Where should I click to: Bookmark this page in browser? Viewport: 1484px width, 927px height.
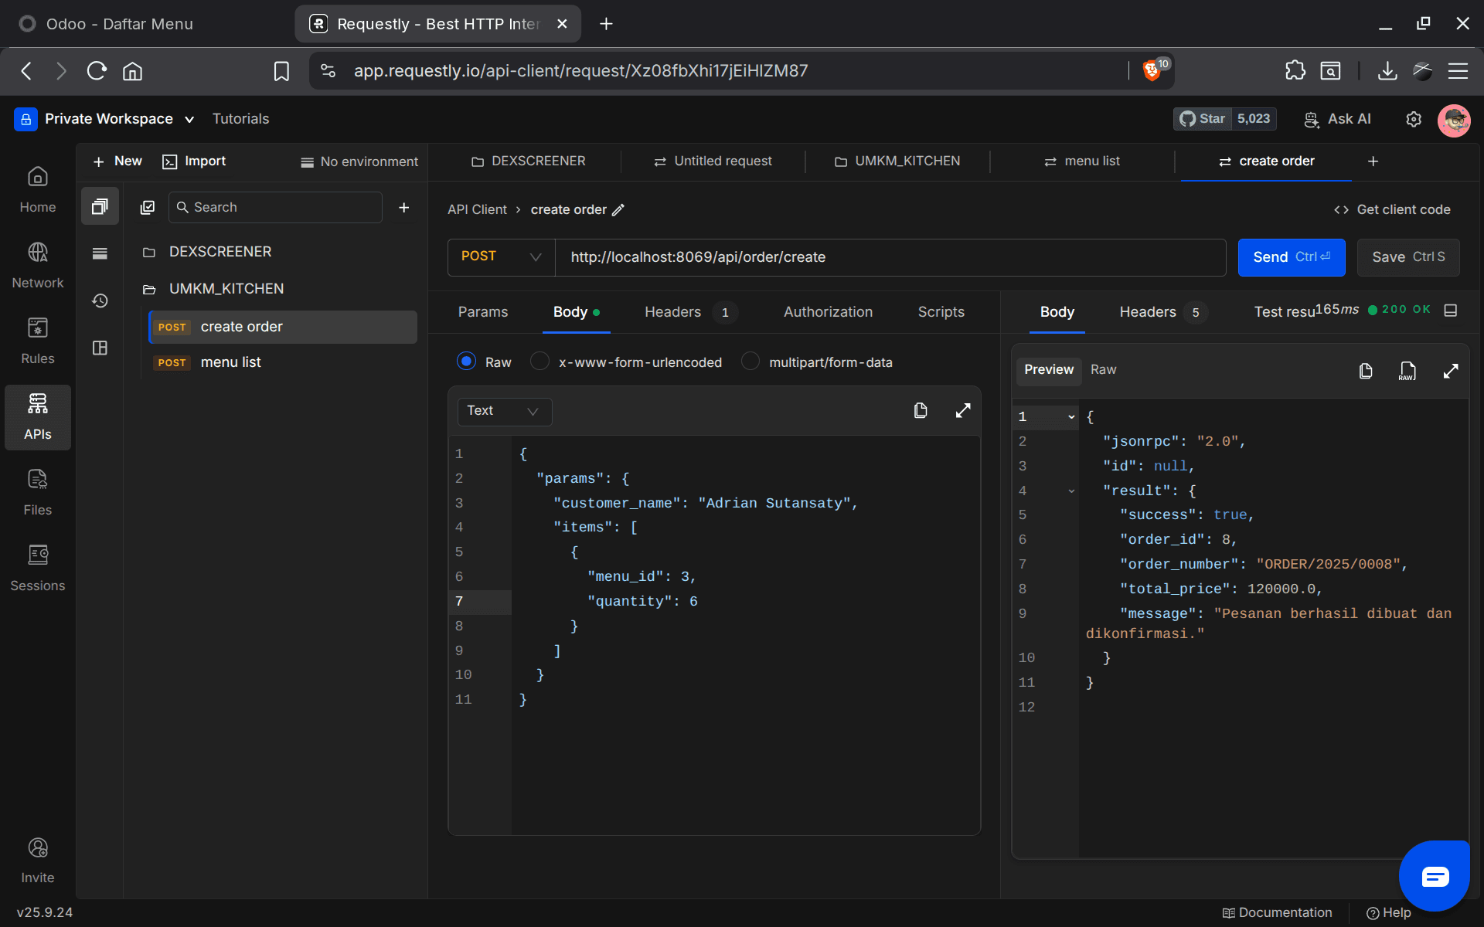pos(281,71)
